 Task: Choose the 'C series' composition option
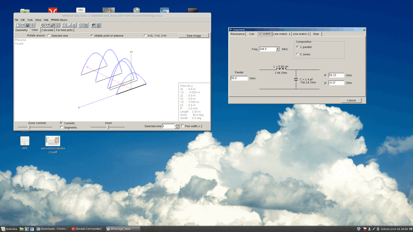pyautogui.click(x=297, y=54)
